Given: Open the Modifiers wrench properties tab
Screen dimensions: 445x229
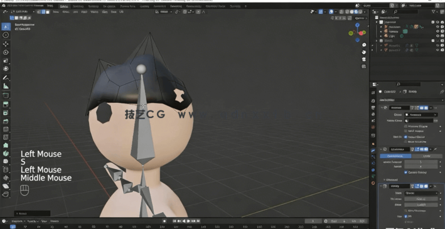Looking at the screenshot, I should tap(373, 150).
